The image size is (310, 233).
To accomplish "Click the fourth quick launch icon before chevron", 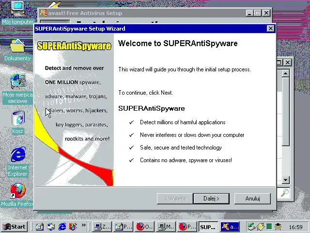I will [73, 227].
